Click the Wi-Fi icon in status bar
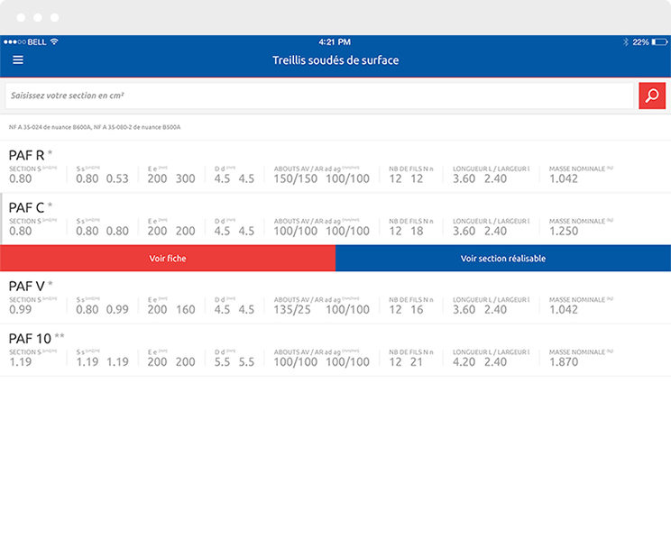The height and width of the screenshot is (538, 671). (54, 41)
